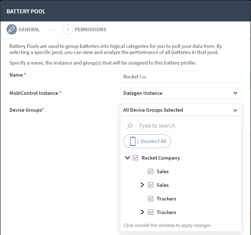Click the Name field containing Rocket Co.
This screenshot has height=235, width=251.
click(181, 76)
